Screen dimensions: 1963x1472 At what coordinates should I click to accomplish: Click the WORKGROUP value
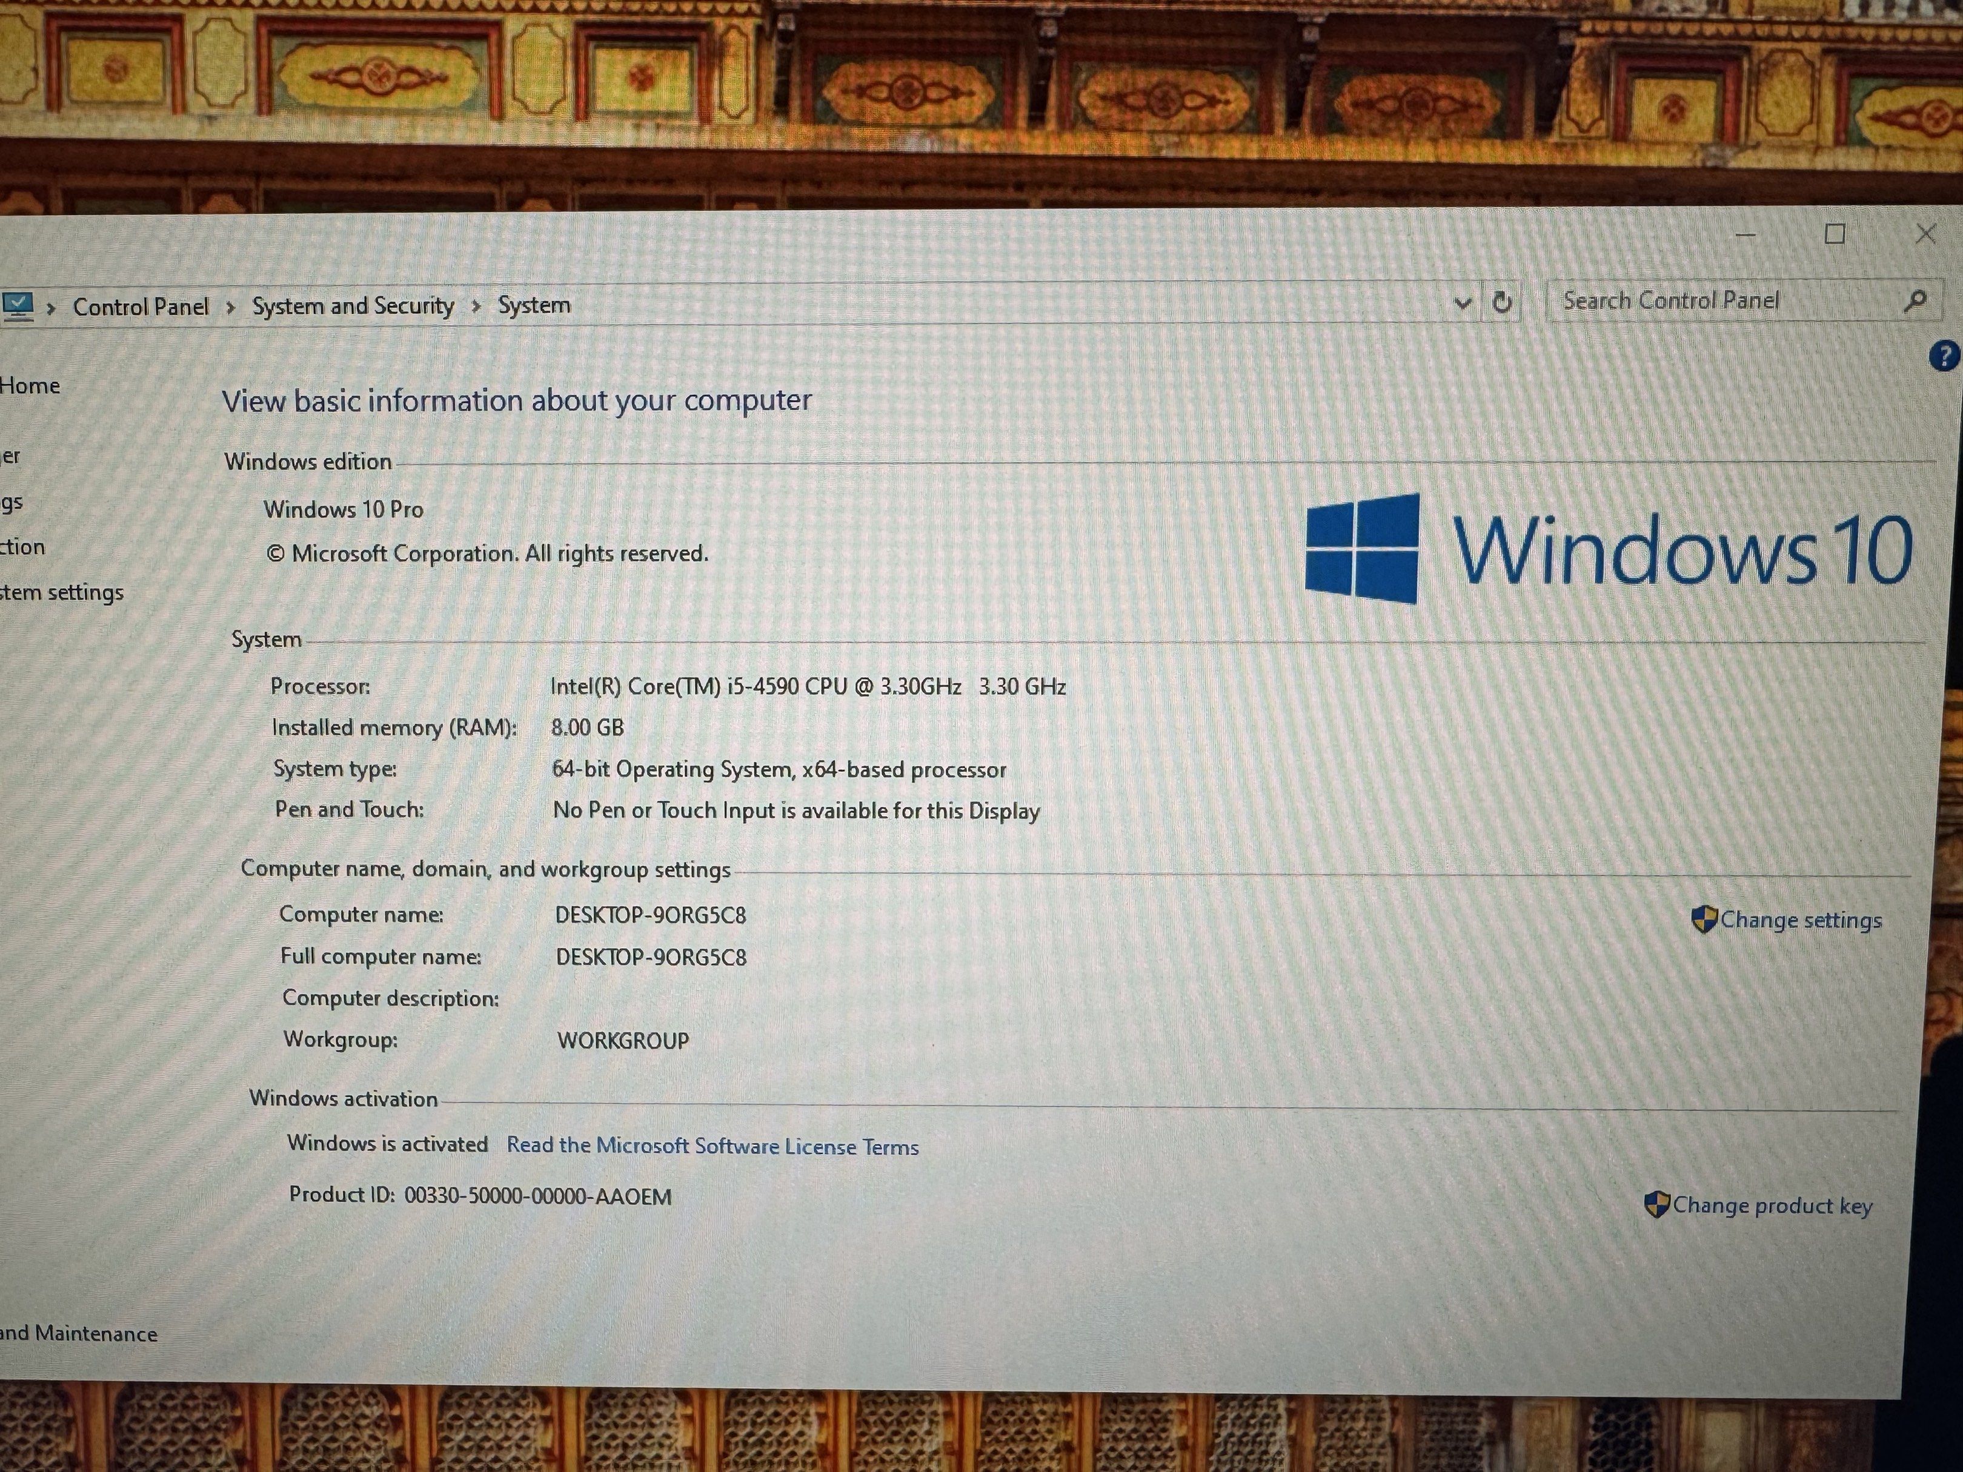(623, 1041)
